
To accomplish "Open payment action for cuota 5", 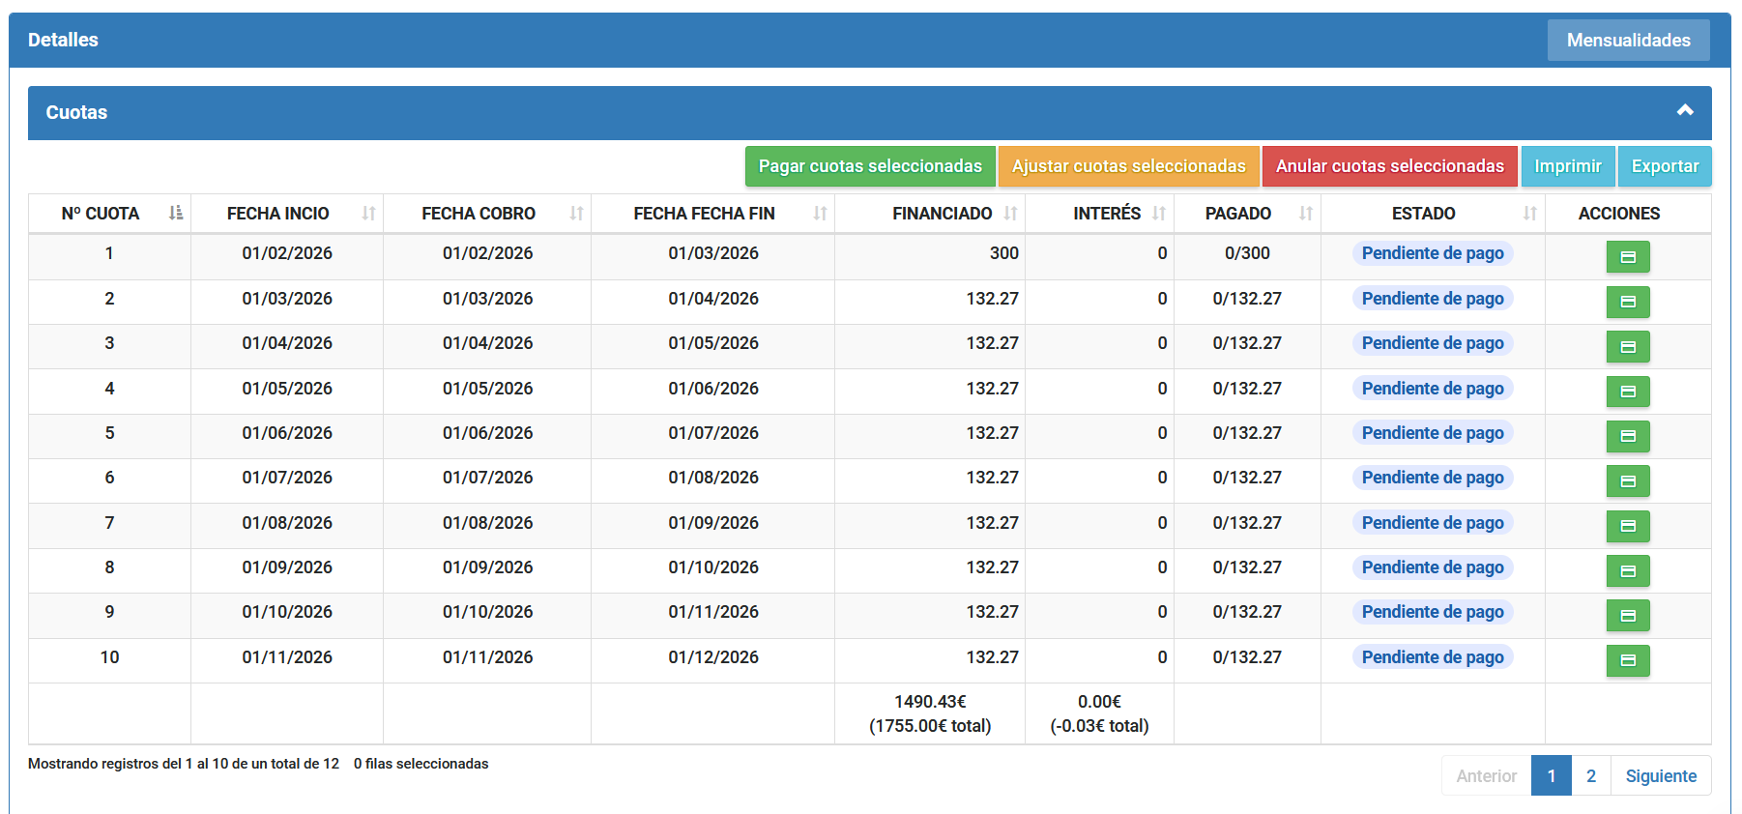I will point(1627,437).
